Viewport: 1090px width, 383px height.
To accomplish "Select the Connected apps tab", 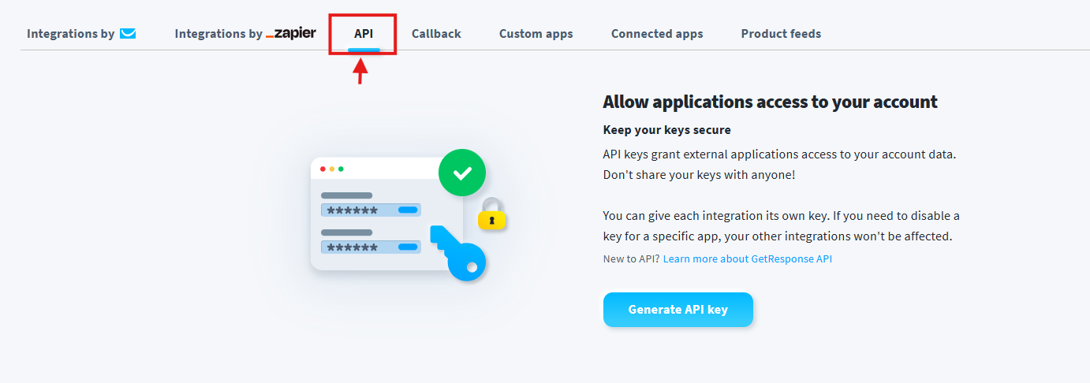I will point(657,34).
